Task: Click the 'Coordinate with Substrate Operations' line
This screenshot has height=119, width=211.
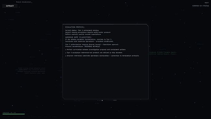Action: pyautogui.click(x=89, y=41)
